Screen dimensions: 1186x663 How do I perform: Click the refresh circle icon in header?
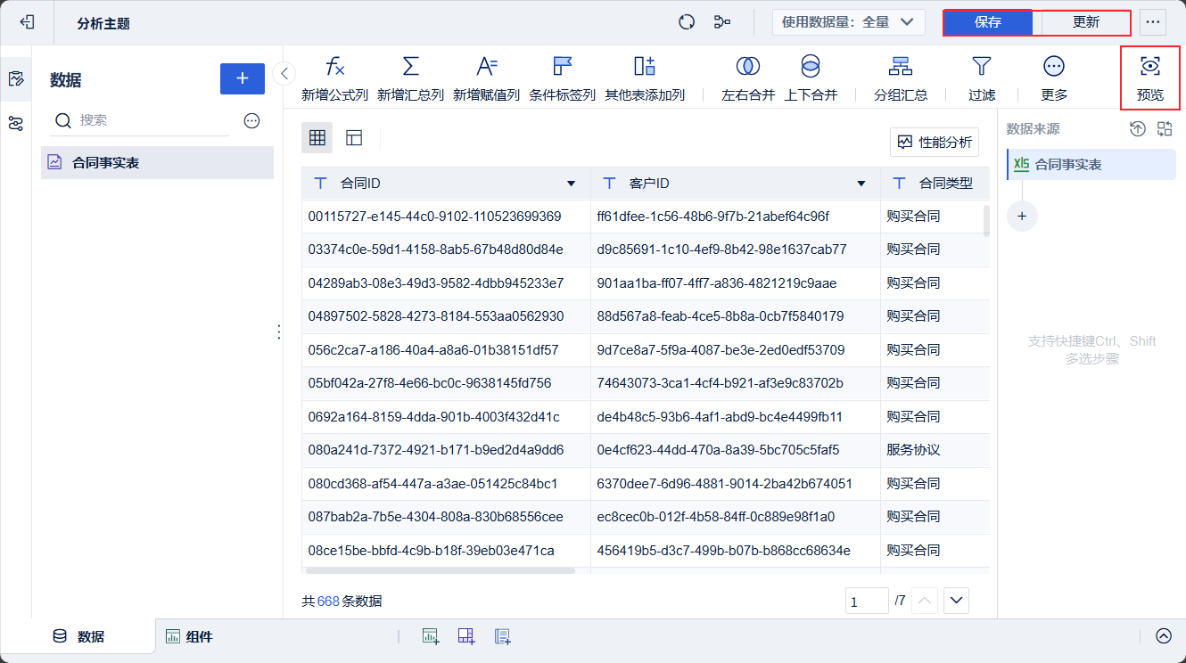click(687, 22)
